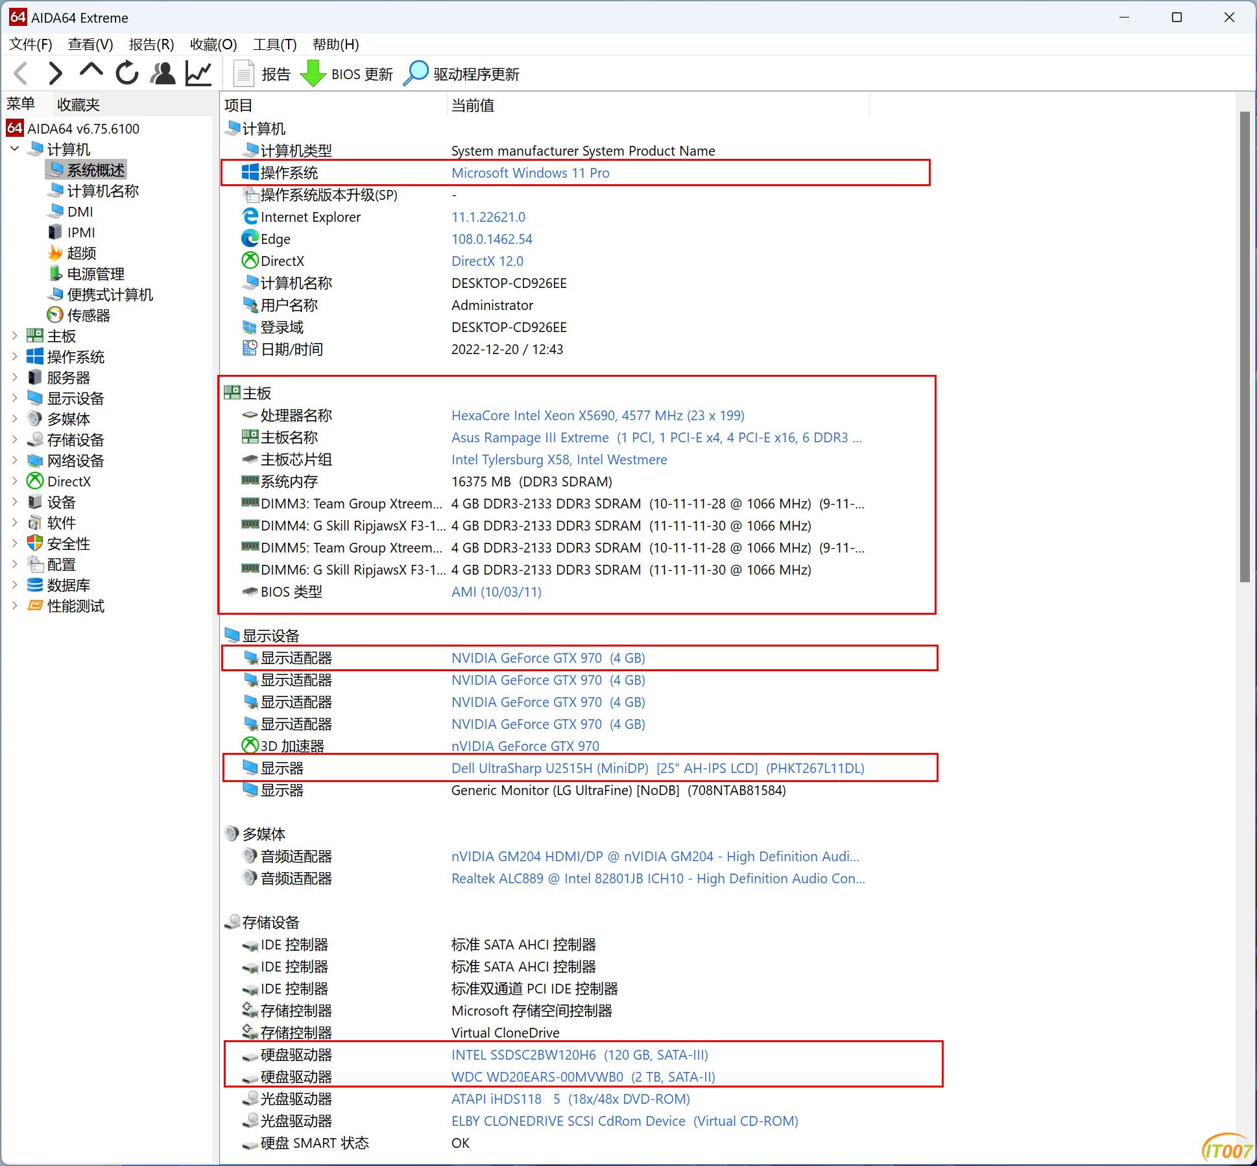Select the 软件 tree item
The height and width of the screenshot is (1166, 1257).
(62, 523)
